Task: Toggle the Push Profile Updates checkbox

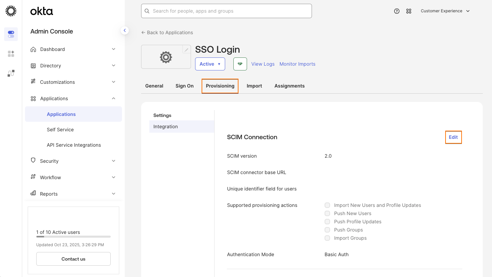Action: point(327,222)
